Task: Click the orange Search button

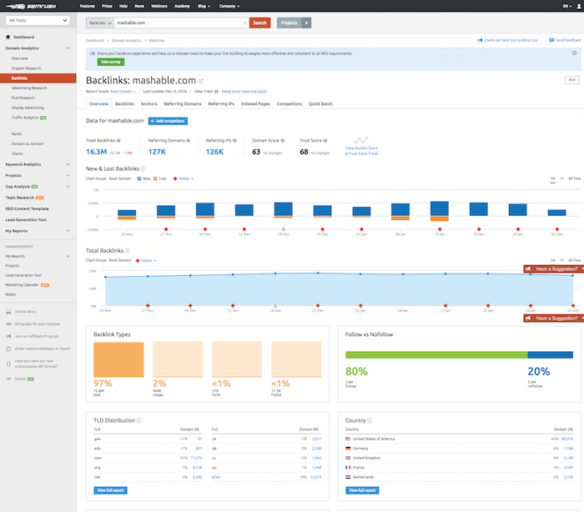Action: [x=259, y=23]
